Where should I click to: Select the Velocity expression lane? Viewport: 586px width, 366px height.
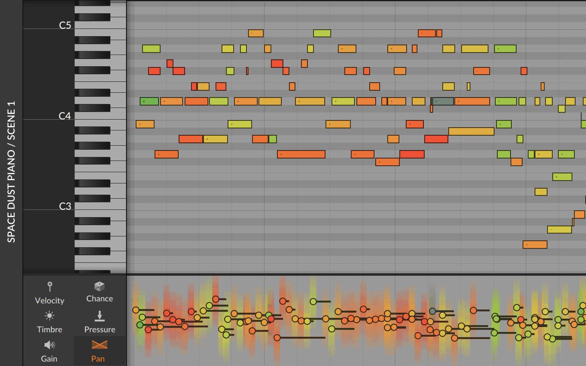[x=49, y=293]
